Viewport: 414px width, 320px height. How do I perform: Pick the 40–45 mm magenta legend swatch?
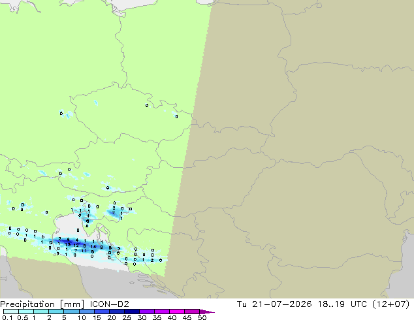pyautogui.click(x=177, y=312)
